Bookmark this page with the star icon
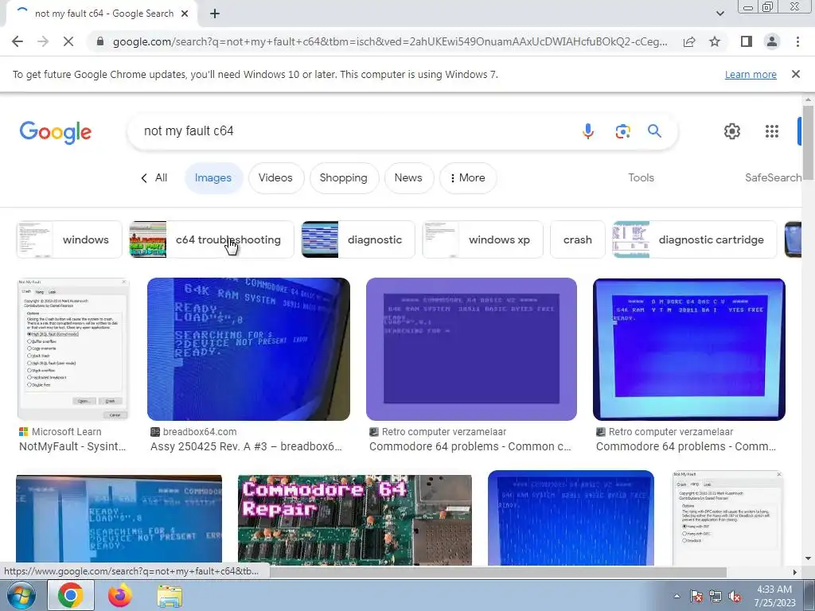 (715, 41)
